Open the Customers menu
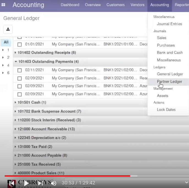 (x=116, y=5)
